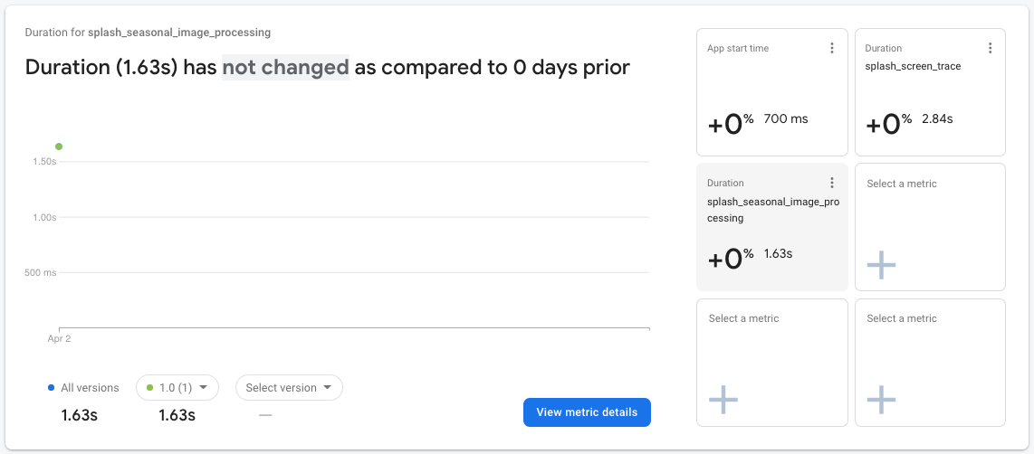Click the Apr 2 date label on axis

[59, 338]
